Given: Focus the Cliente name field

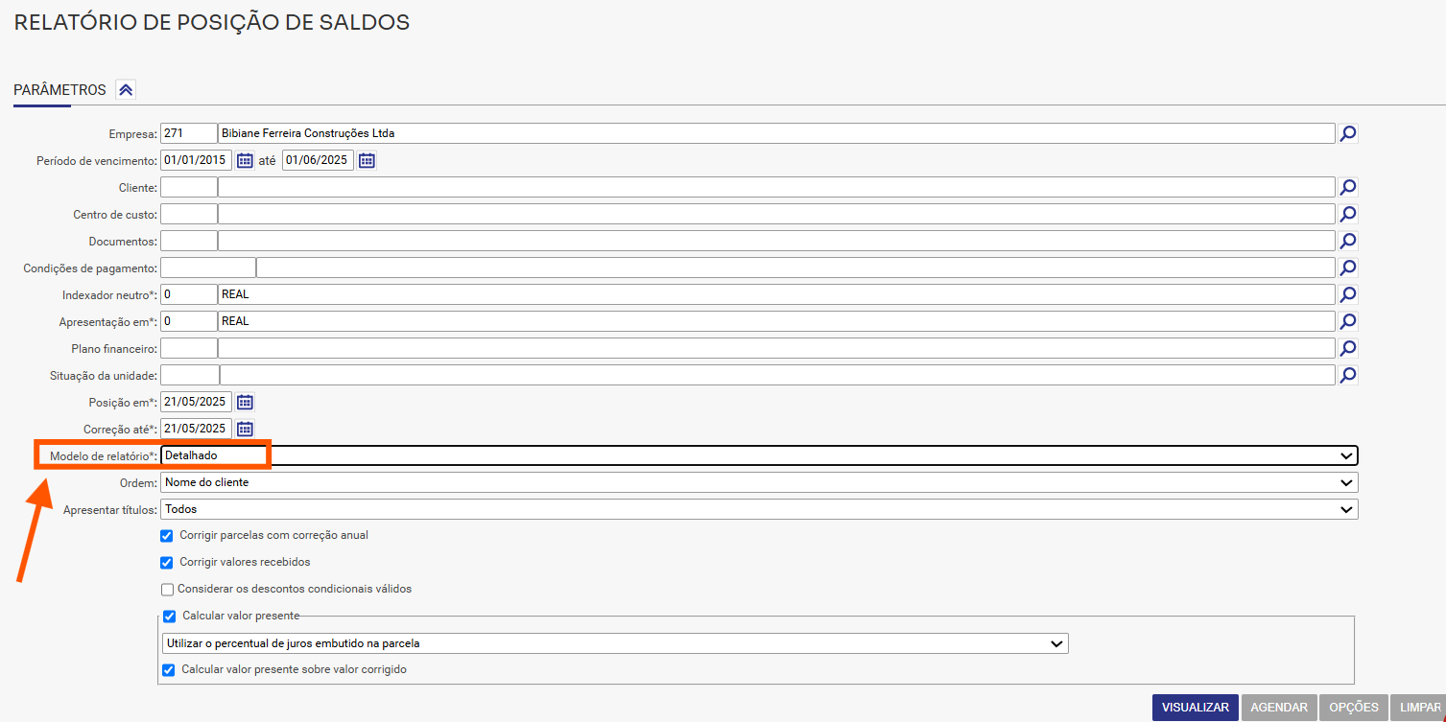Looking at the screenshot, I should click(x=776, y=187).
